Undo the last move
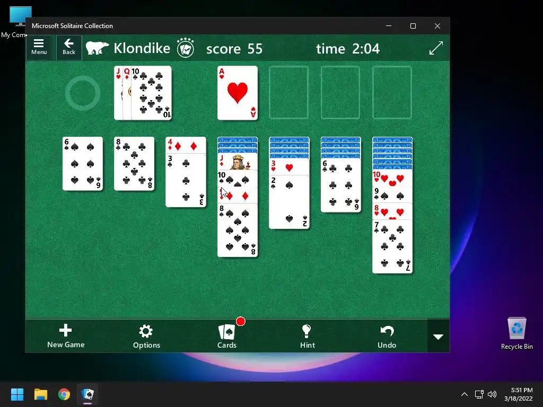Viewport: 543px width, 407px height. (x=387, y=336)
